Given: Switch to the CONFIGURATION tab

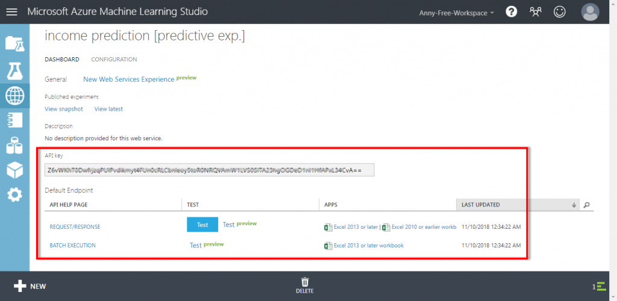Looking at the screenshot, I should 114,60.
